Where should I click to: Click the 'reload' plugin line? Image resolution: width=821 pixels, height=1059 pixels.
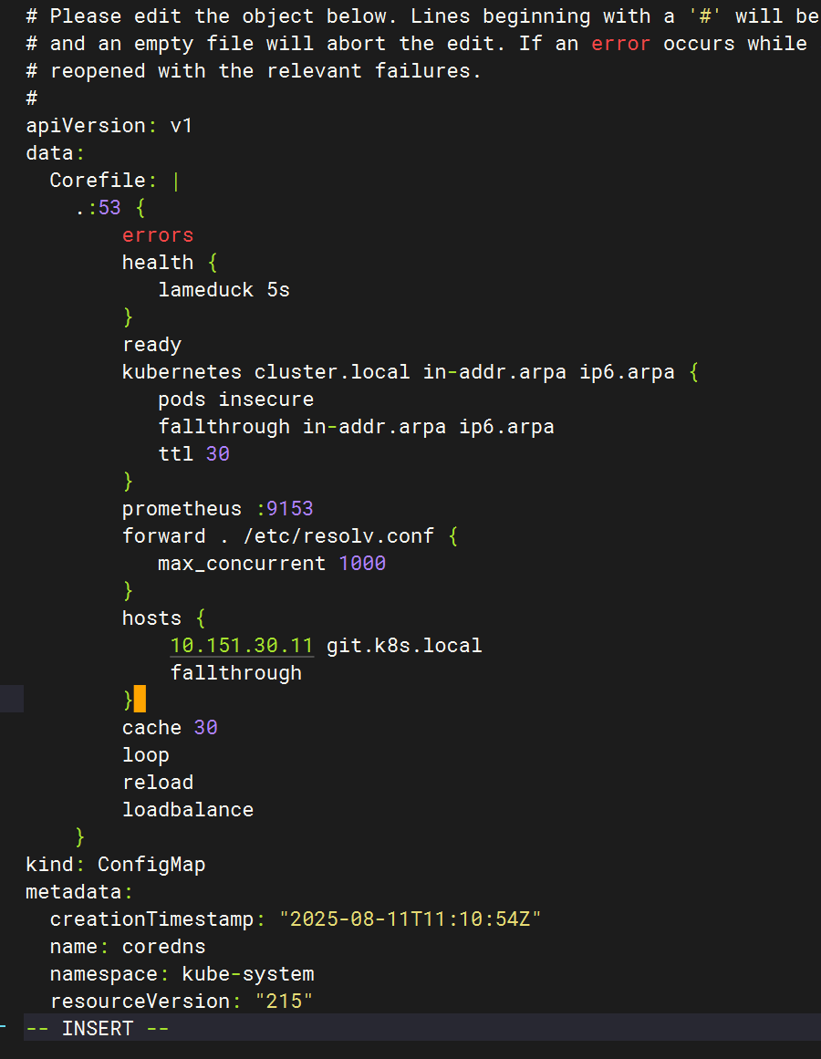click(158, 783)
